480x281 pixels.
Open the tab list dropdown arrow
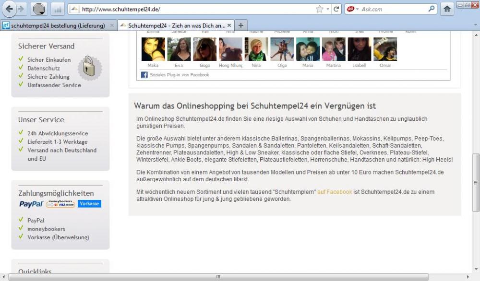(x=475, y=25)
